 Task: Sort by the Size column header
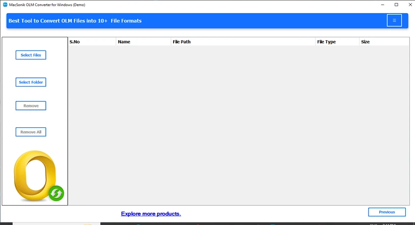pos(383,42)
